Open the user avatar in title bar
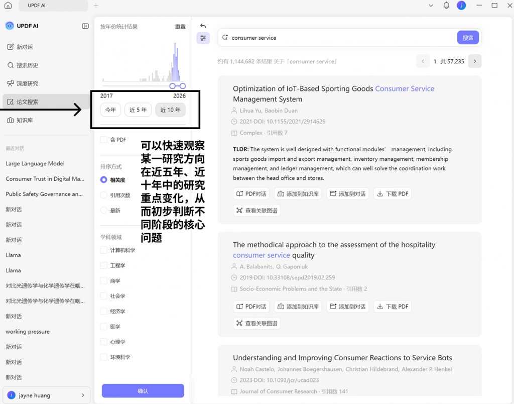 pos(461,5)
